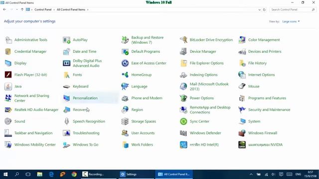Open the Device Manager icon

pos(183,52)
